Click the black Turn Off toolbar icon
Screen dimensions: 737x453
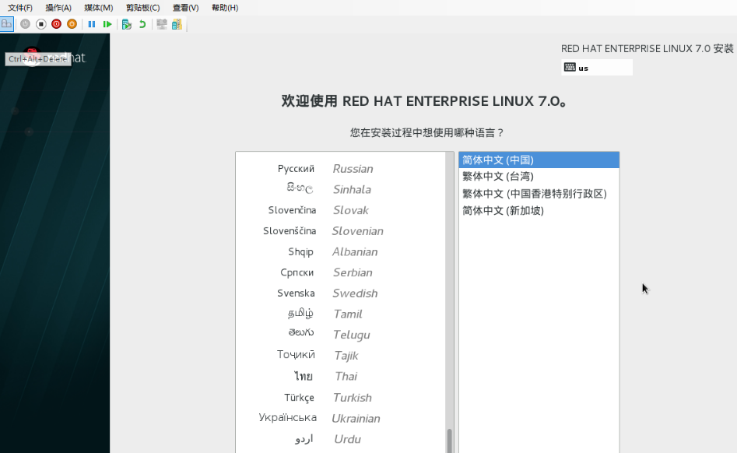41,24
